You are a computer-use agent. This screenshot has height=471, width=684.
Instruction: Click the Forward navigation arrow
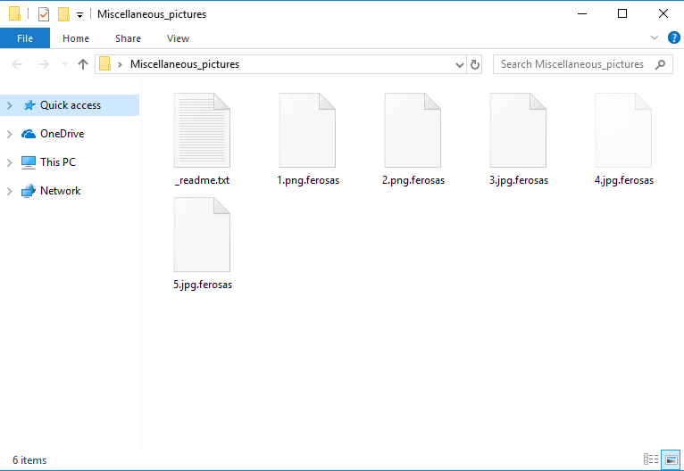44,64
